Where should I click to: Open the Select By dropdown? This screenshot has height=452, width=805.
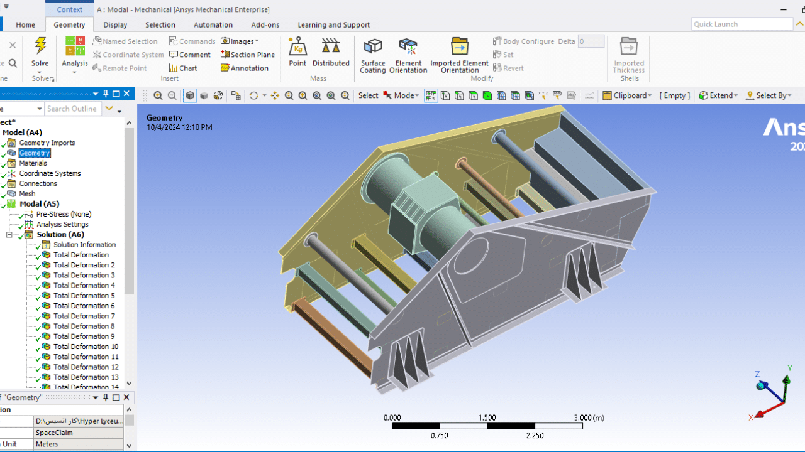point(769,95)
